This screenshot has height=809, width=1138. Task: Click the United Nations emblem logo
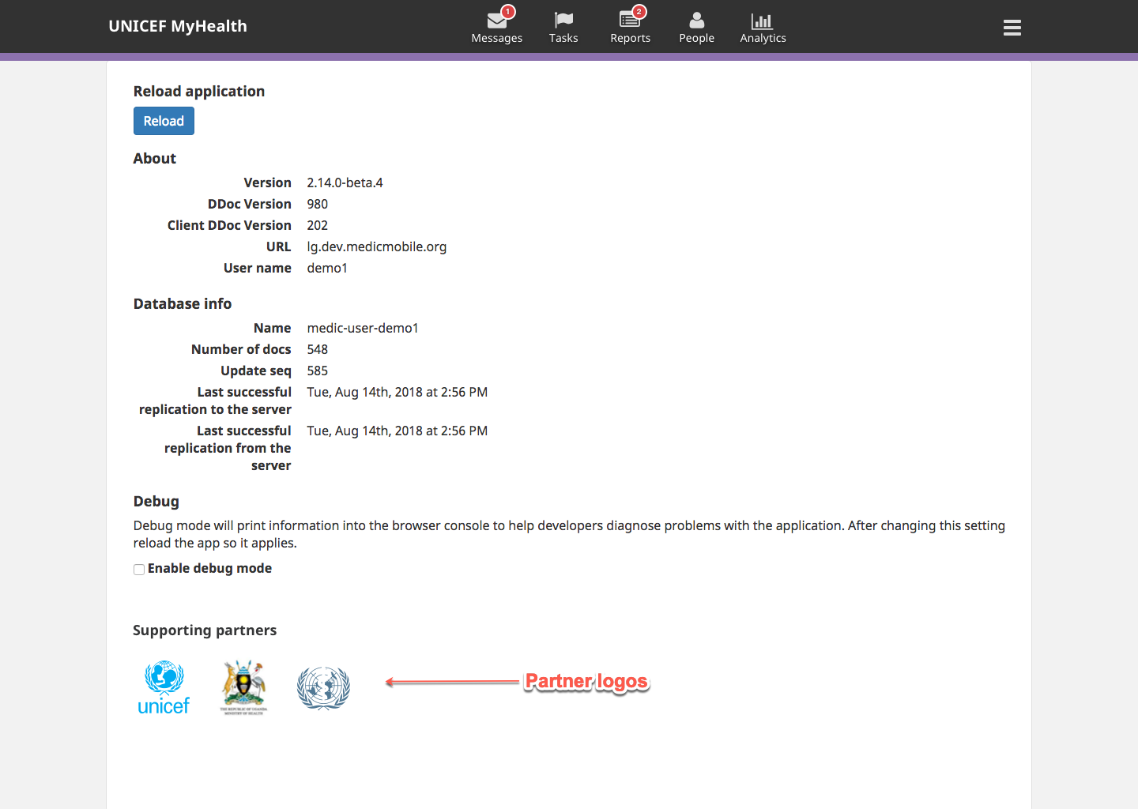point(323,688)
